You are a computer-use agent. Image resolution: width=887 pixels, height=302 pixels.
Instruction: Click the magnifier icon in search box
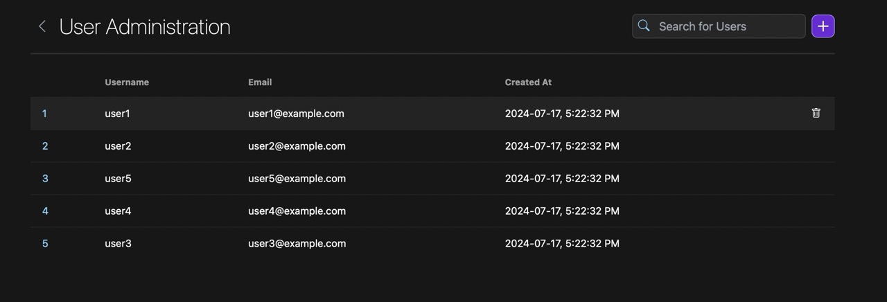pyautogui.click(x=644, y=26)
